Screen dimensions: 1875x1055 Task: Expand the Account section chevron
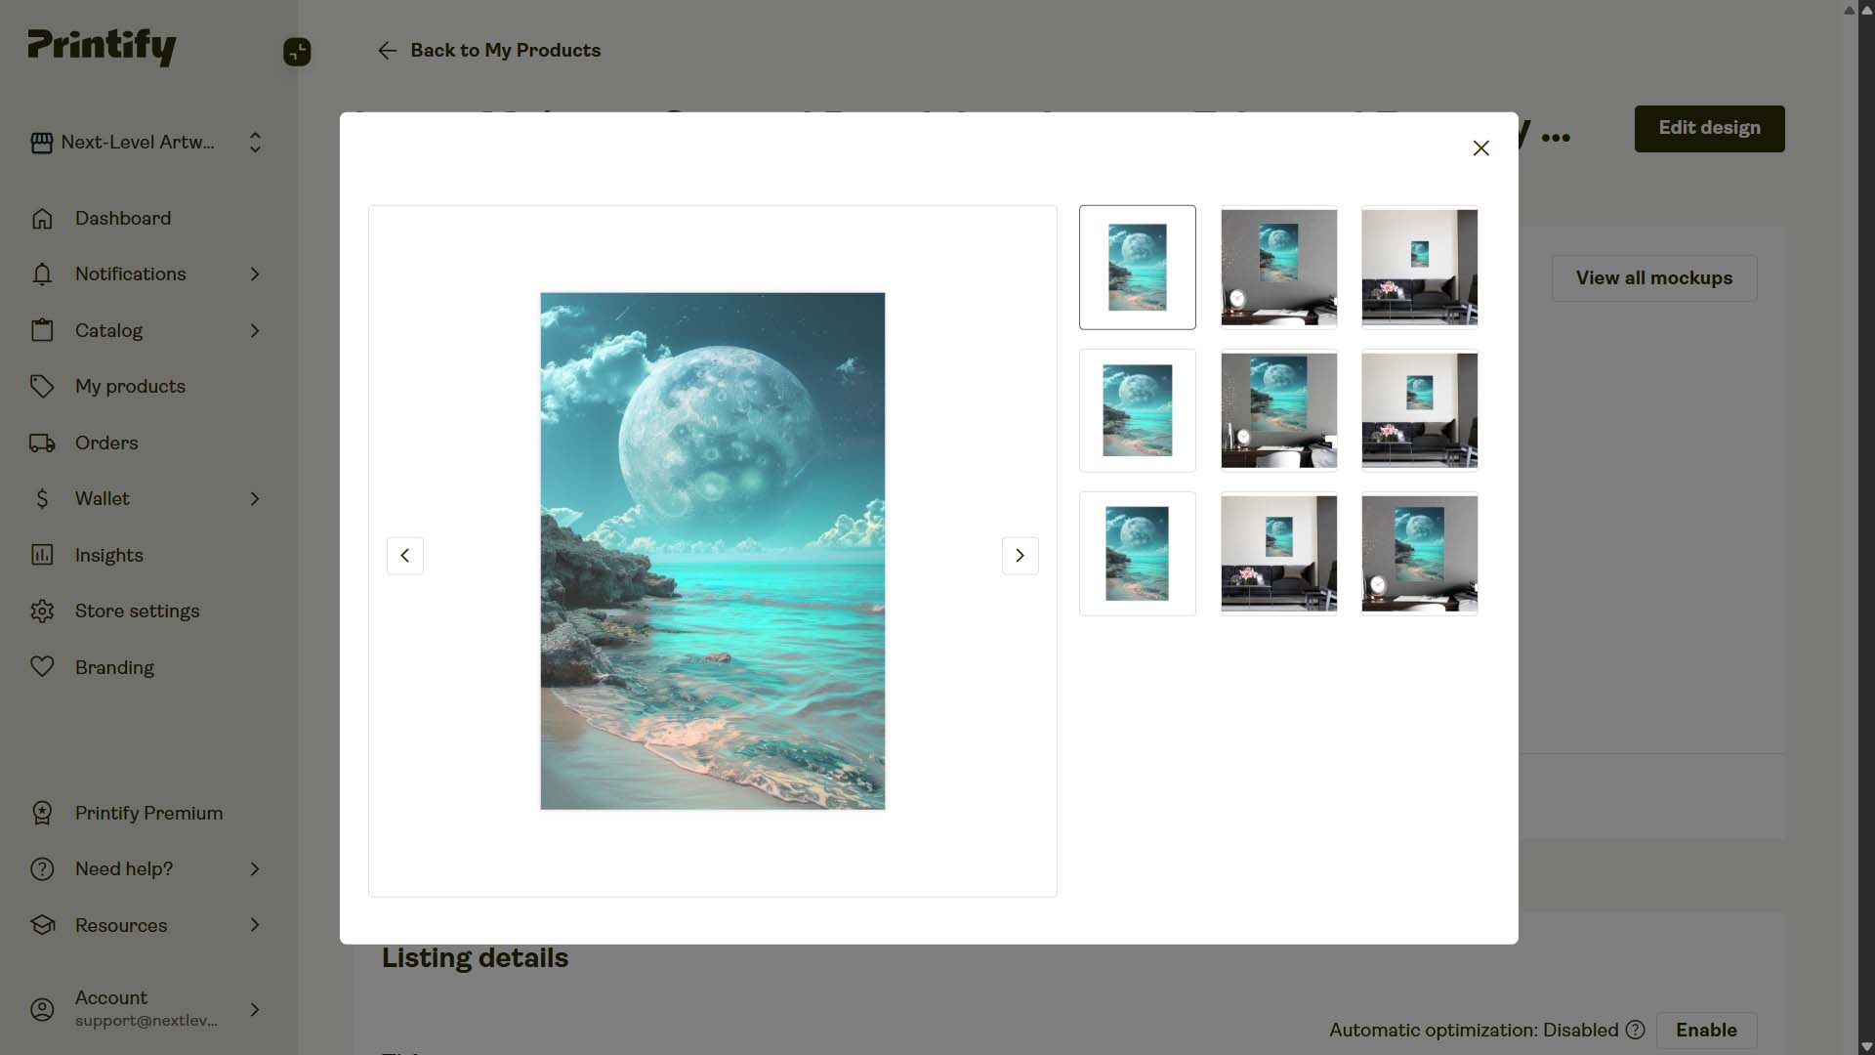255,1009
